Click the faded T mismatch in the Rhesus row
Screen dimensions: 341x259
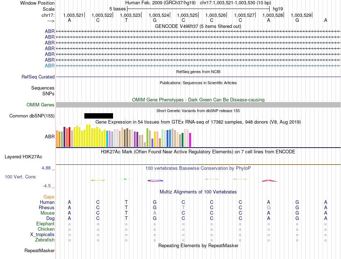tap(183, 207)
